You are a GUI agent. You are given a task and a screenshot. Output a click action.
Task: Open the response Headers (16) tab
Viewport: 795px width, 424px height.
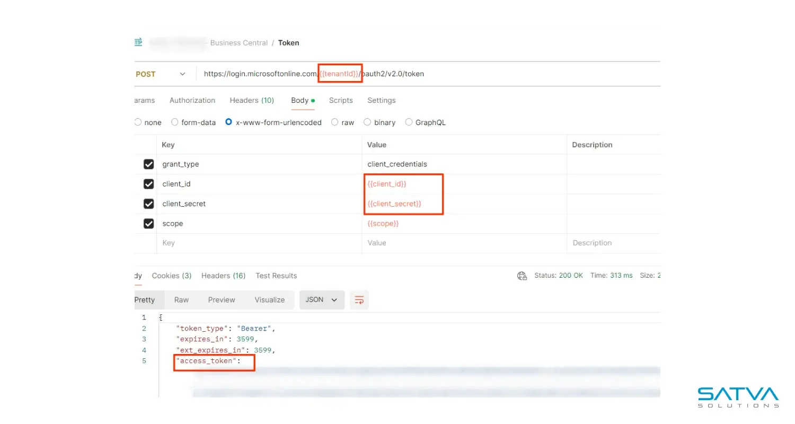pyautogui.click(x=223, y=276)
